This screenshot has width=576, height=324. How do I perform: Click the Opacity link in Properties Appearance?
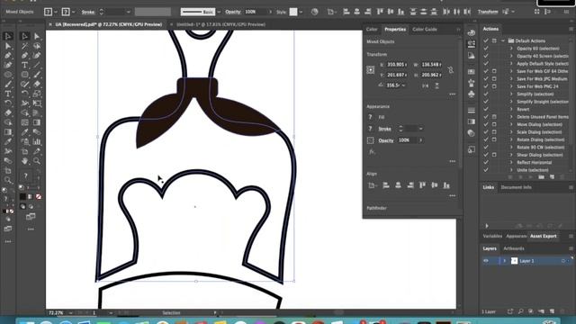(x=386, y=140)
